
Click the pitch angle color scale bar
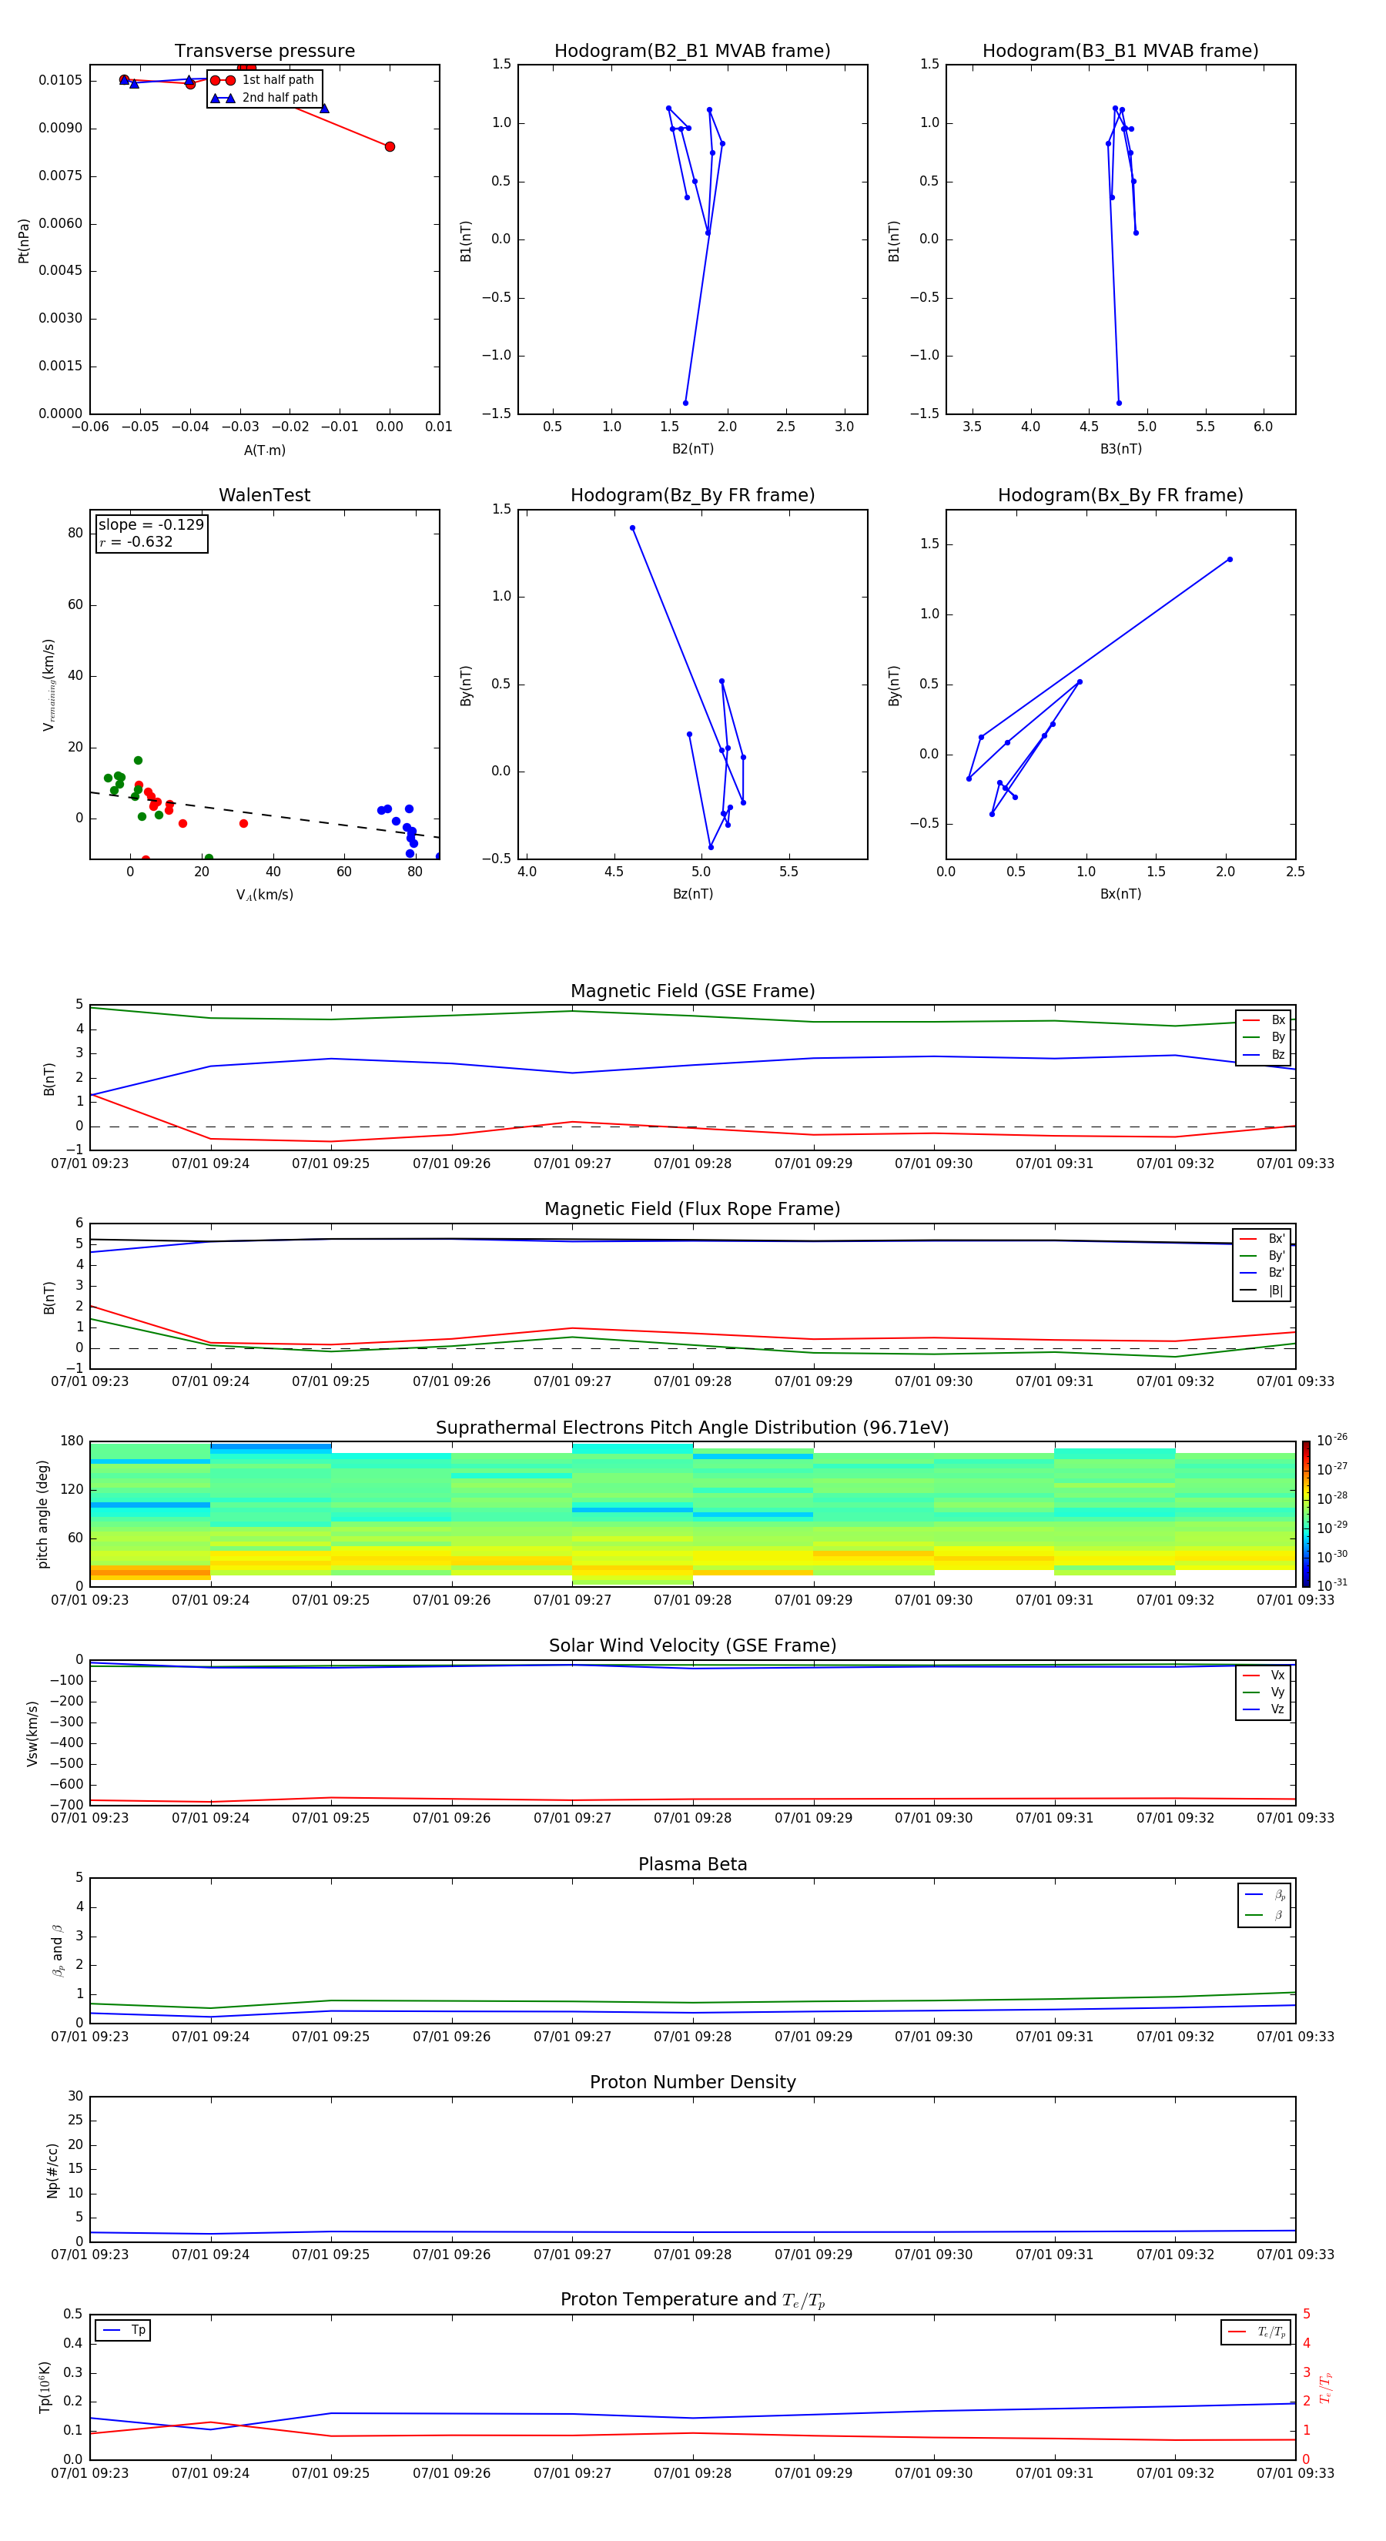pyautogui.click(x=1305, y=1513)
